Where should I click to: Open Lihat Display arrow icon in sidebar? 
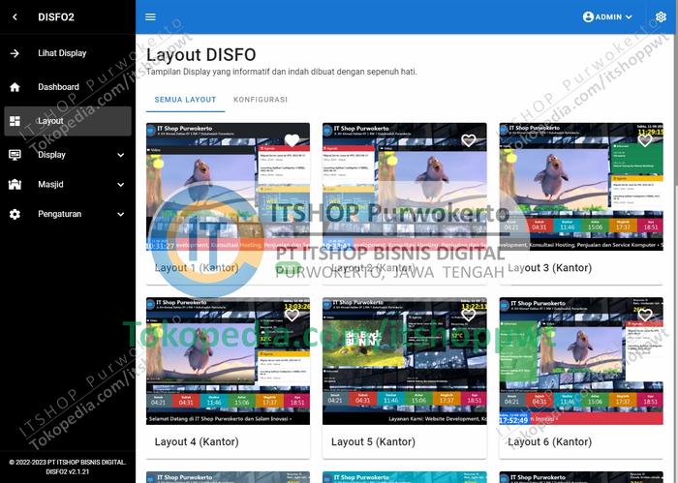tap(15, 53)
